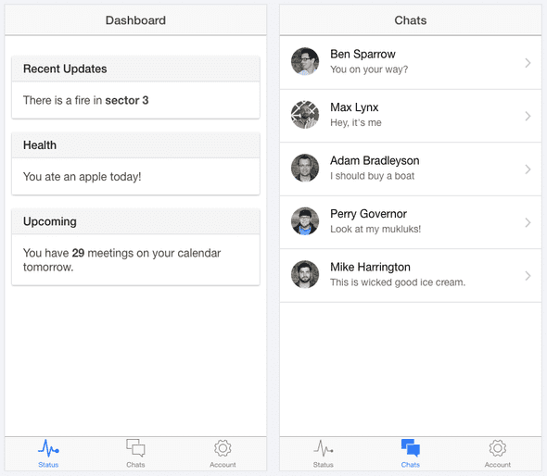Click Ben Sparrow's avatar photo

tap(305, 61)
